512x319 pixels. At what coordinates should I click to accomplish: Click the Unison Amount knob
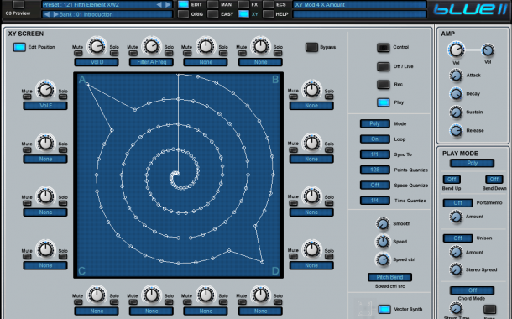click(456, 253)
